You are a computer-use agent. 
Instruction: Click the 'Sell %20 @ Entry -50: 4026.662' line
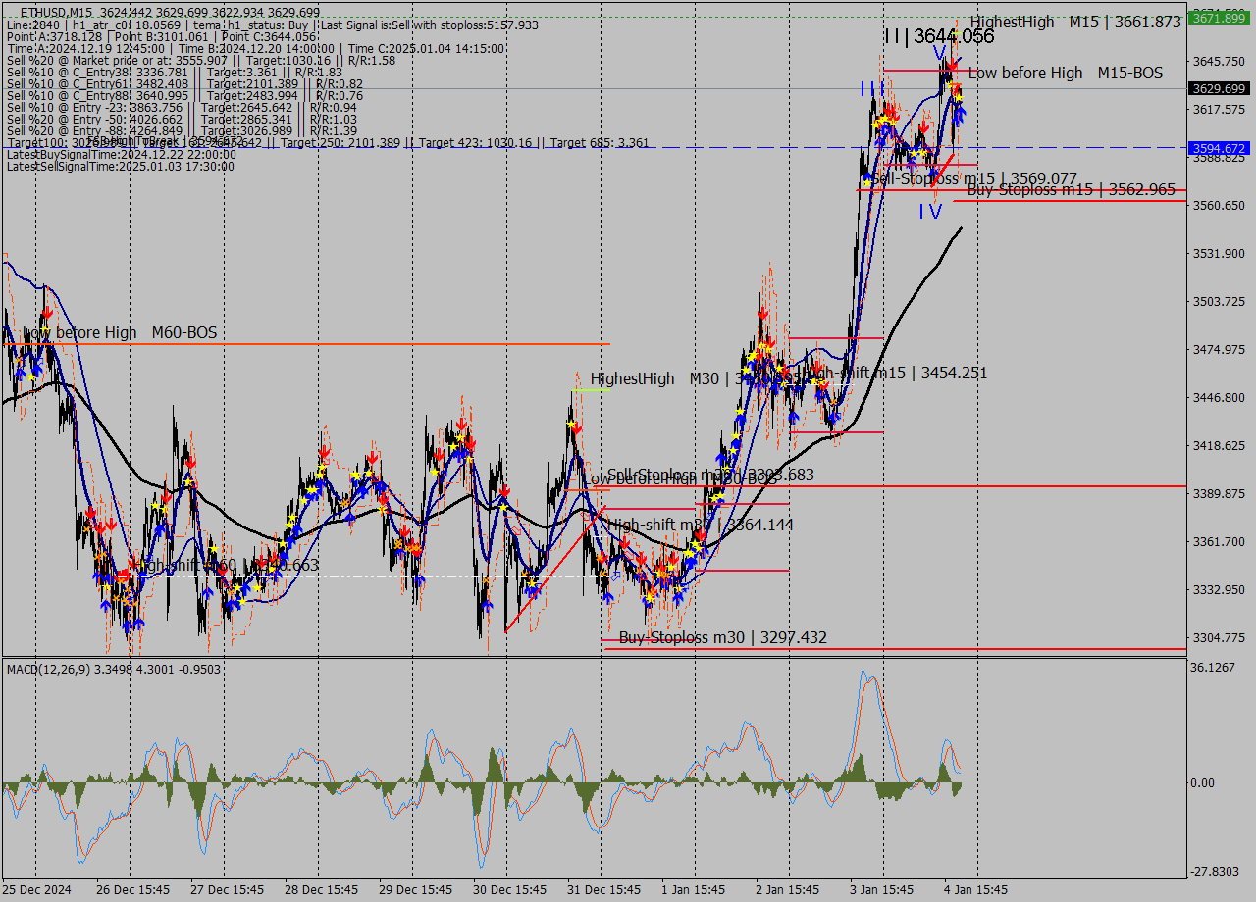182,119
